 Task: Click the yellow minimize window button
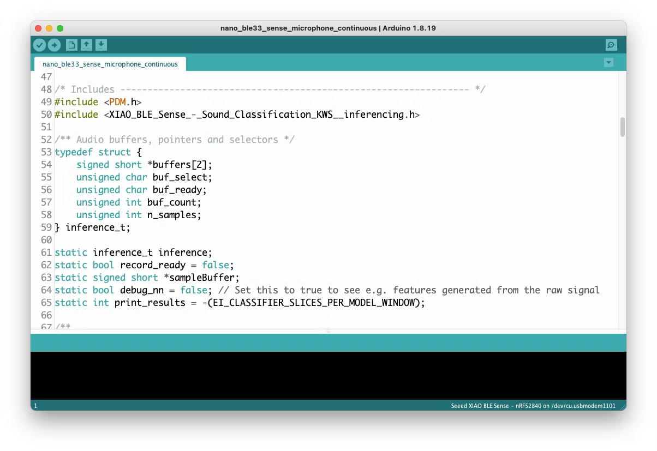[x=49, y=28]
